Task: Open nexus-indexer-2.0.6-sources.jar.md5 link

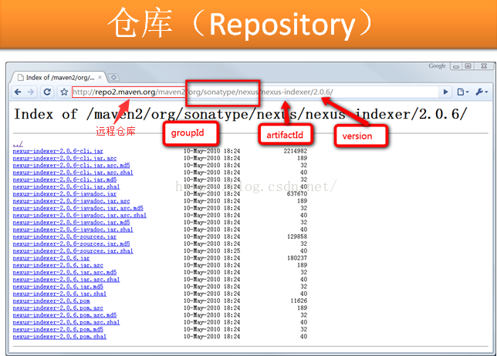Action: point(71,243)
